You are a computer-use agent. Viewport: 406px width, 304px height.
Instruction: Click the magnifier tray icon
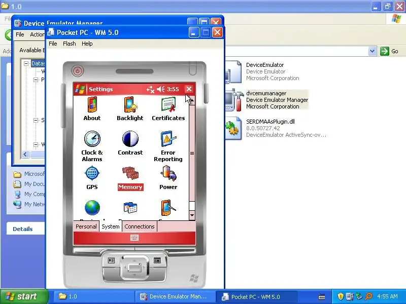369,296
